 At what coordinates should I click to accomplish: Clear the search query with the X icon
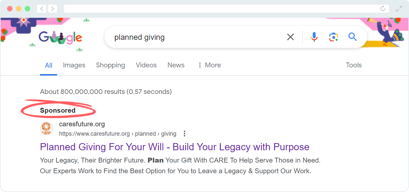click(290, 37)
